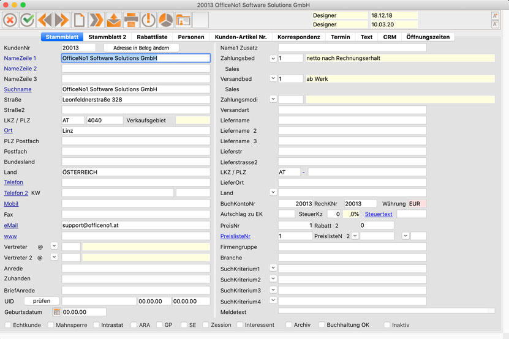Click the Währung EUR field
509x339 pixels.
point(417,204)
